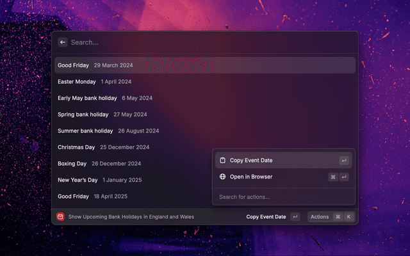Focus the Search for actions field
Viewport: 410px width, 256px height.
[x=282, y=197]
